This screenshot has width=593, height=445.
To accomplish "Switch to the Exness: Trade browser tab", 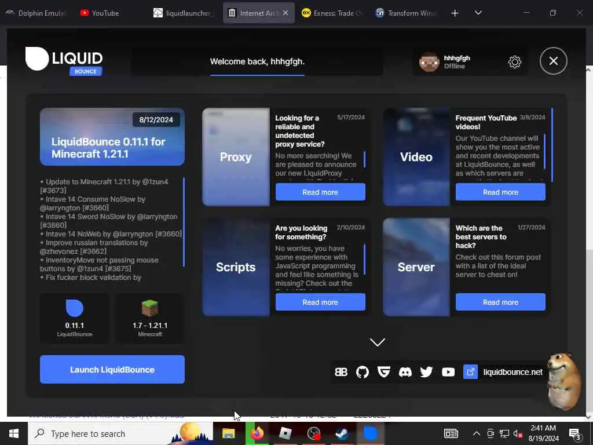I will pos(331,13).
